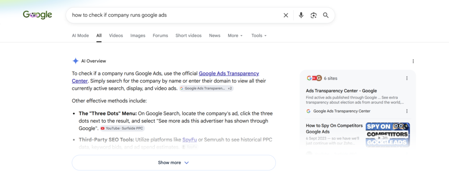Screen dimensions: 449x173
Task: Click Google Ads Transparen... +2 source chip
Action: pos(207,88)
